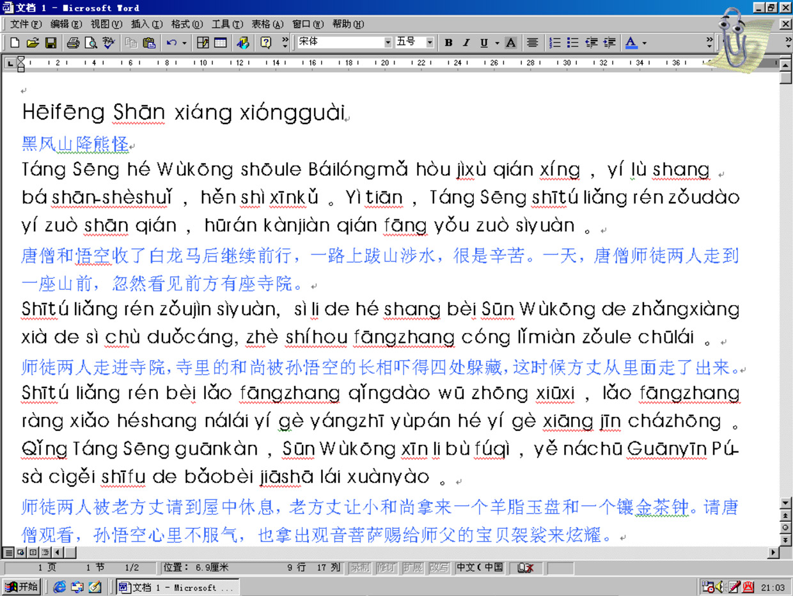This screenshot has width=793, height=596.
Task: Click the Insert Table icon
Action: click(220, 43)
